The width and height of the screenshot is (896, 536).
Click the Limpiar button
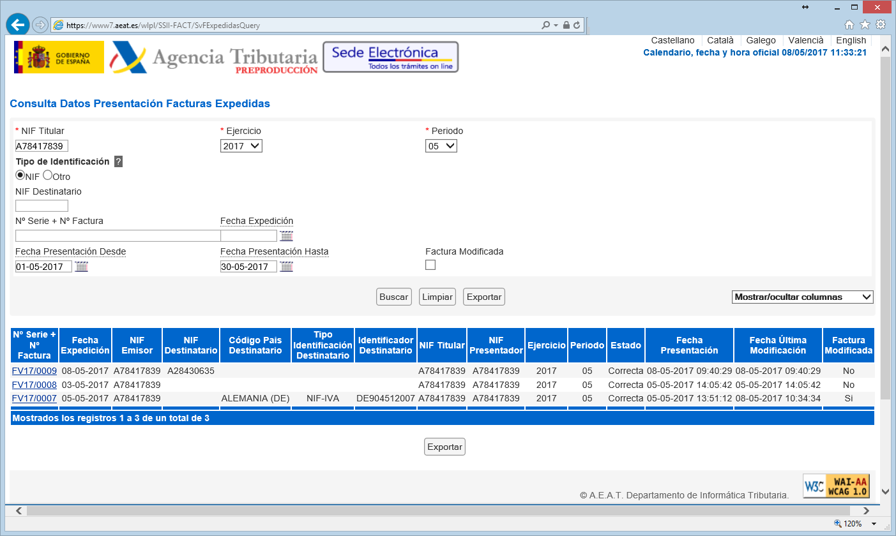point(437,297)
